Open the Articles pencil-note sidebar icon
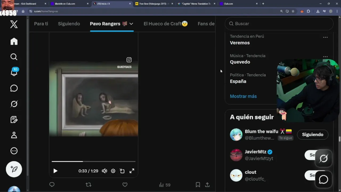The width and height of the screenshot is (341, 192). point(14,119)
